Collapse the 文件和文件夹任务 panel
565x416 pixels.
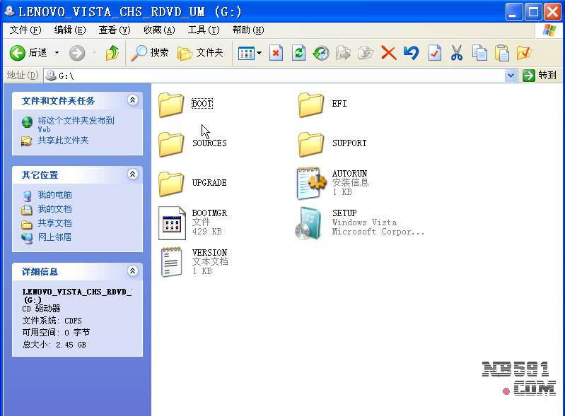click(133, 100)
